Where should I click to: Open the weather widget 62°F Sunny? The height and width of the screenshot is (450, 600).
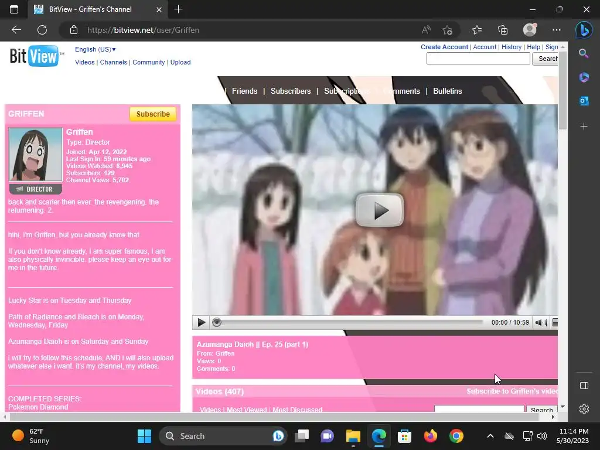[30, 436]
